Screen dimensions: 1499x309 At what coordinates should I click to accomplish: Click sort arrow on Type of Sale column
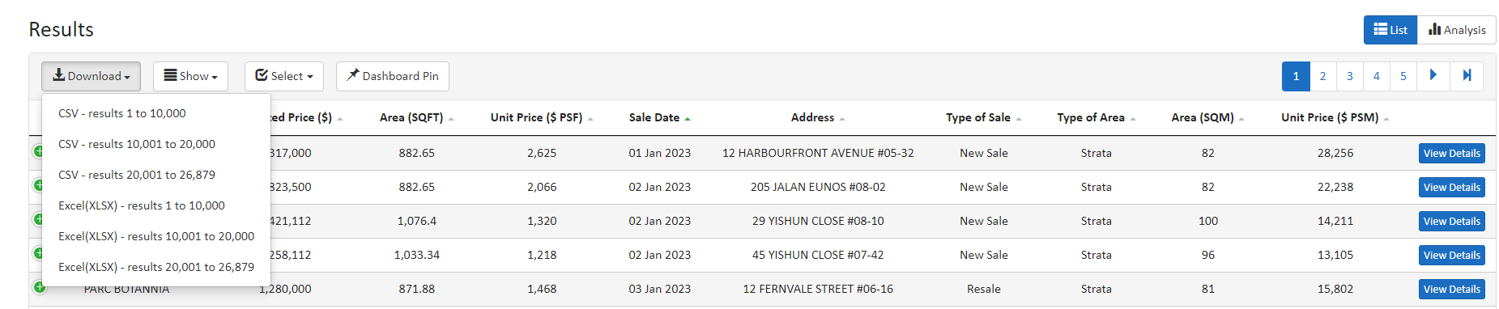coord(1019,119)
